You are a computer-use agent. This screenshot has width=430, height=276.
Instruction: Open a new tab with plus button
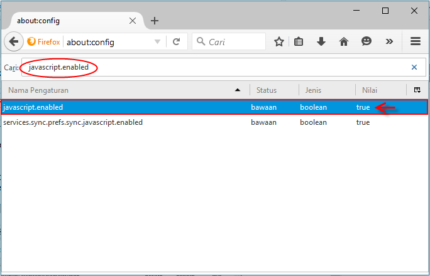[x=155, y=21]
